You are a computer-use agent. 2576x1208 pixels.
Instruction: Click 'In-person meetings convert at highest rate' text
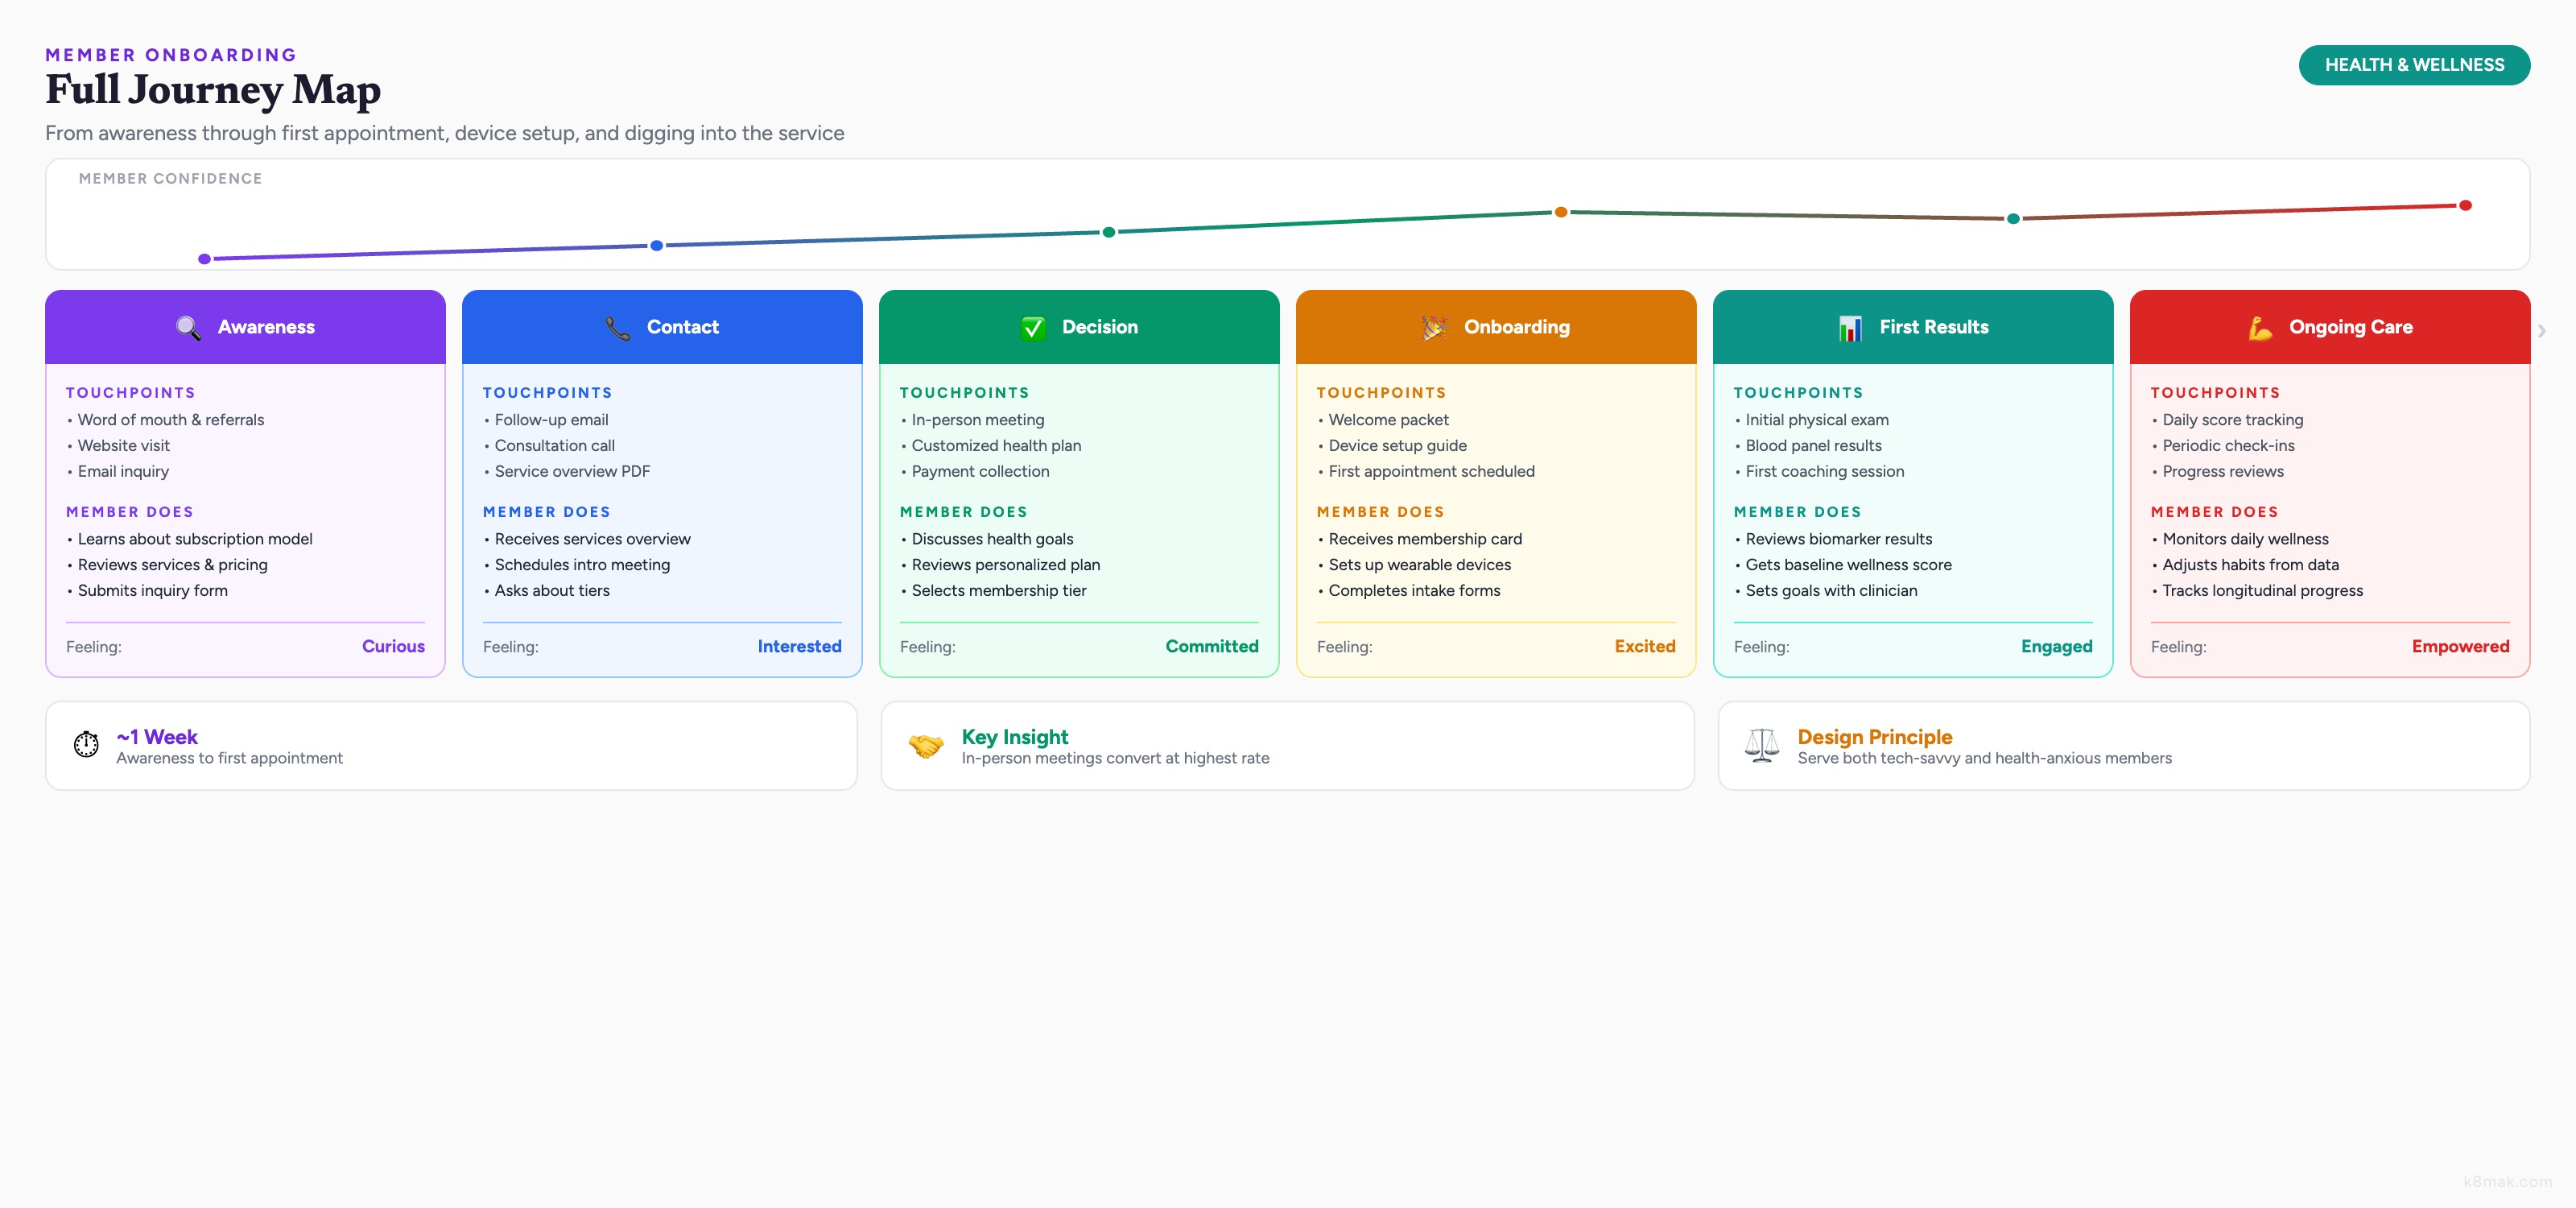1115,759
